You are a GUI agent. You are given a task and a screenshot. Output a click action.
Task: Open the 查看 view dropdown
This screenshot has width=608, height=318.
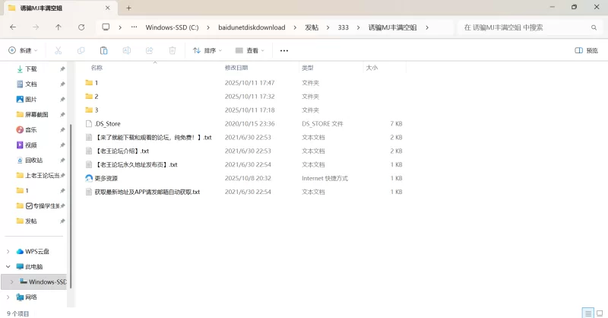point(249,50)
